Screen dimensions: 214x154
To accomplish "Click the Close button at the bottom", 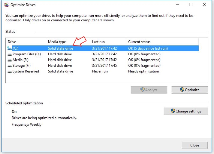I will pos(194,145).
